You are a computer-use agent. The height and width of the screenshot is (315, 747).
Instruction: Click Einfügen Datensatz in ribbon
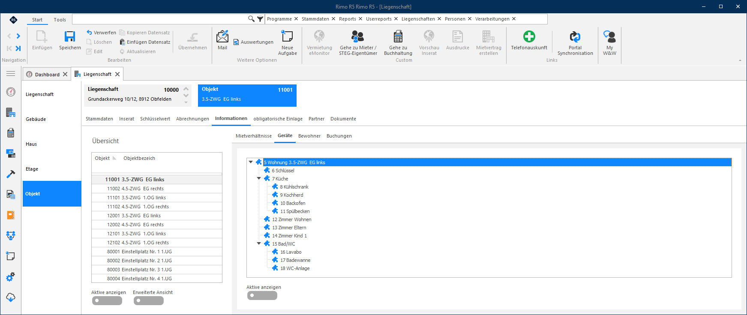click(x=145, y=42)
